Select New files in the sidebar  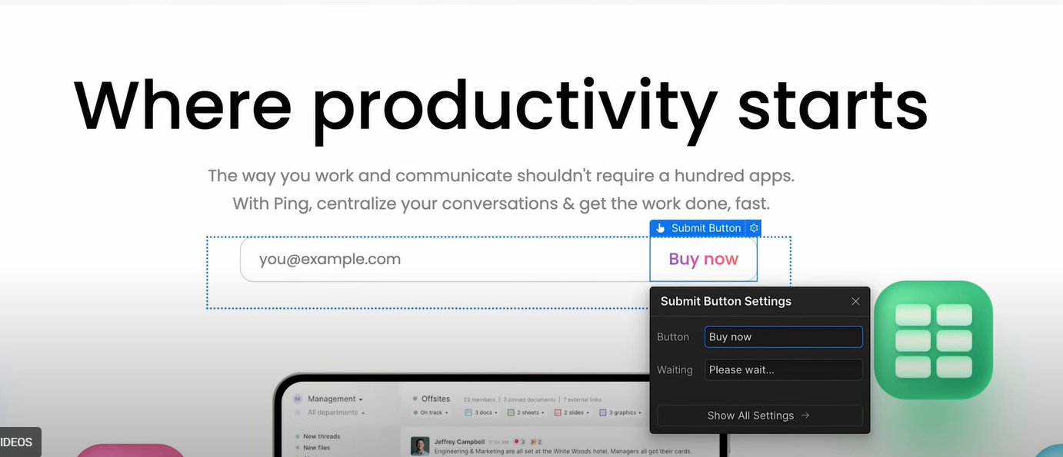click(x=316, y=448)
